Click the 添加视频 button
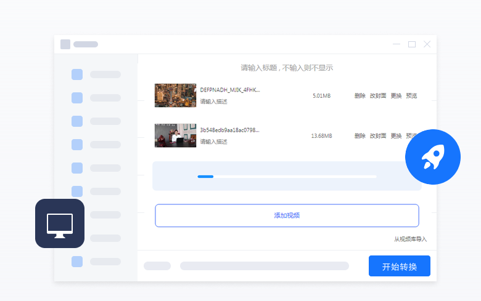 tap(287, 215)
